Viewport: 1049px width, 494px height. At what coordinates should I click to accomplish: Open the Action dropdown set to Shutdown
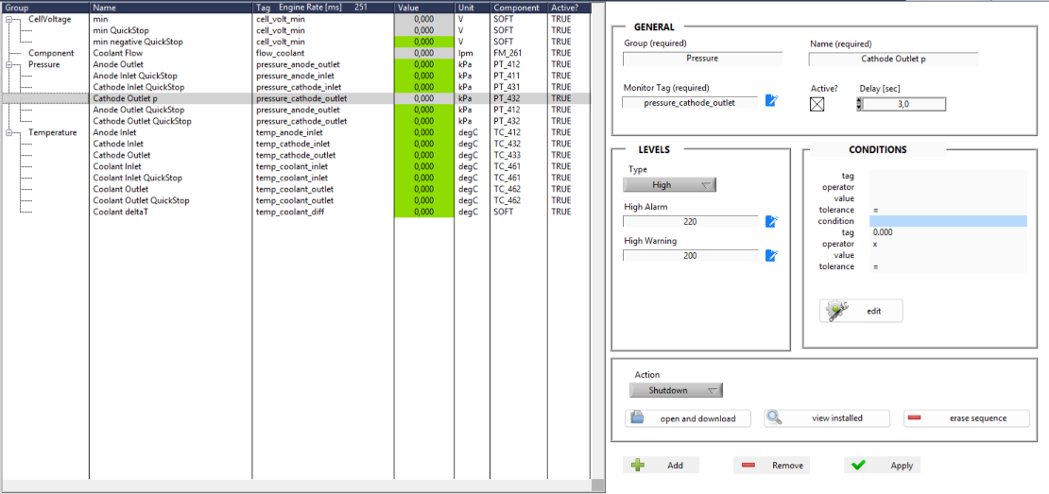click(x=675, y=390)
